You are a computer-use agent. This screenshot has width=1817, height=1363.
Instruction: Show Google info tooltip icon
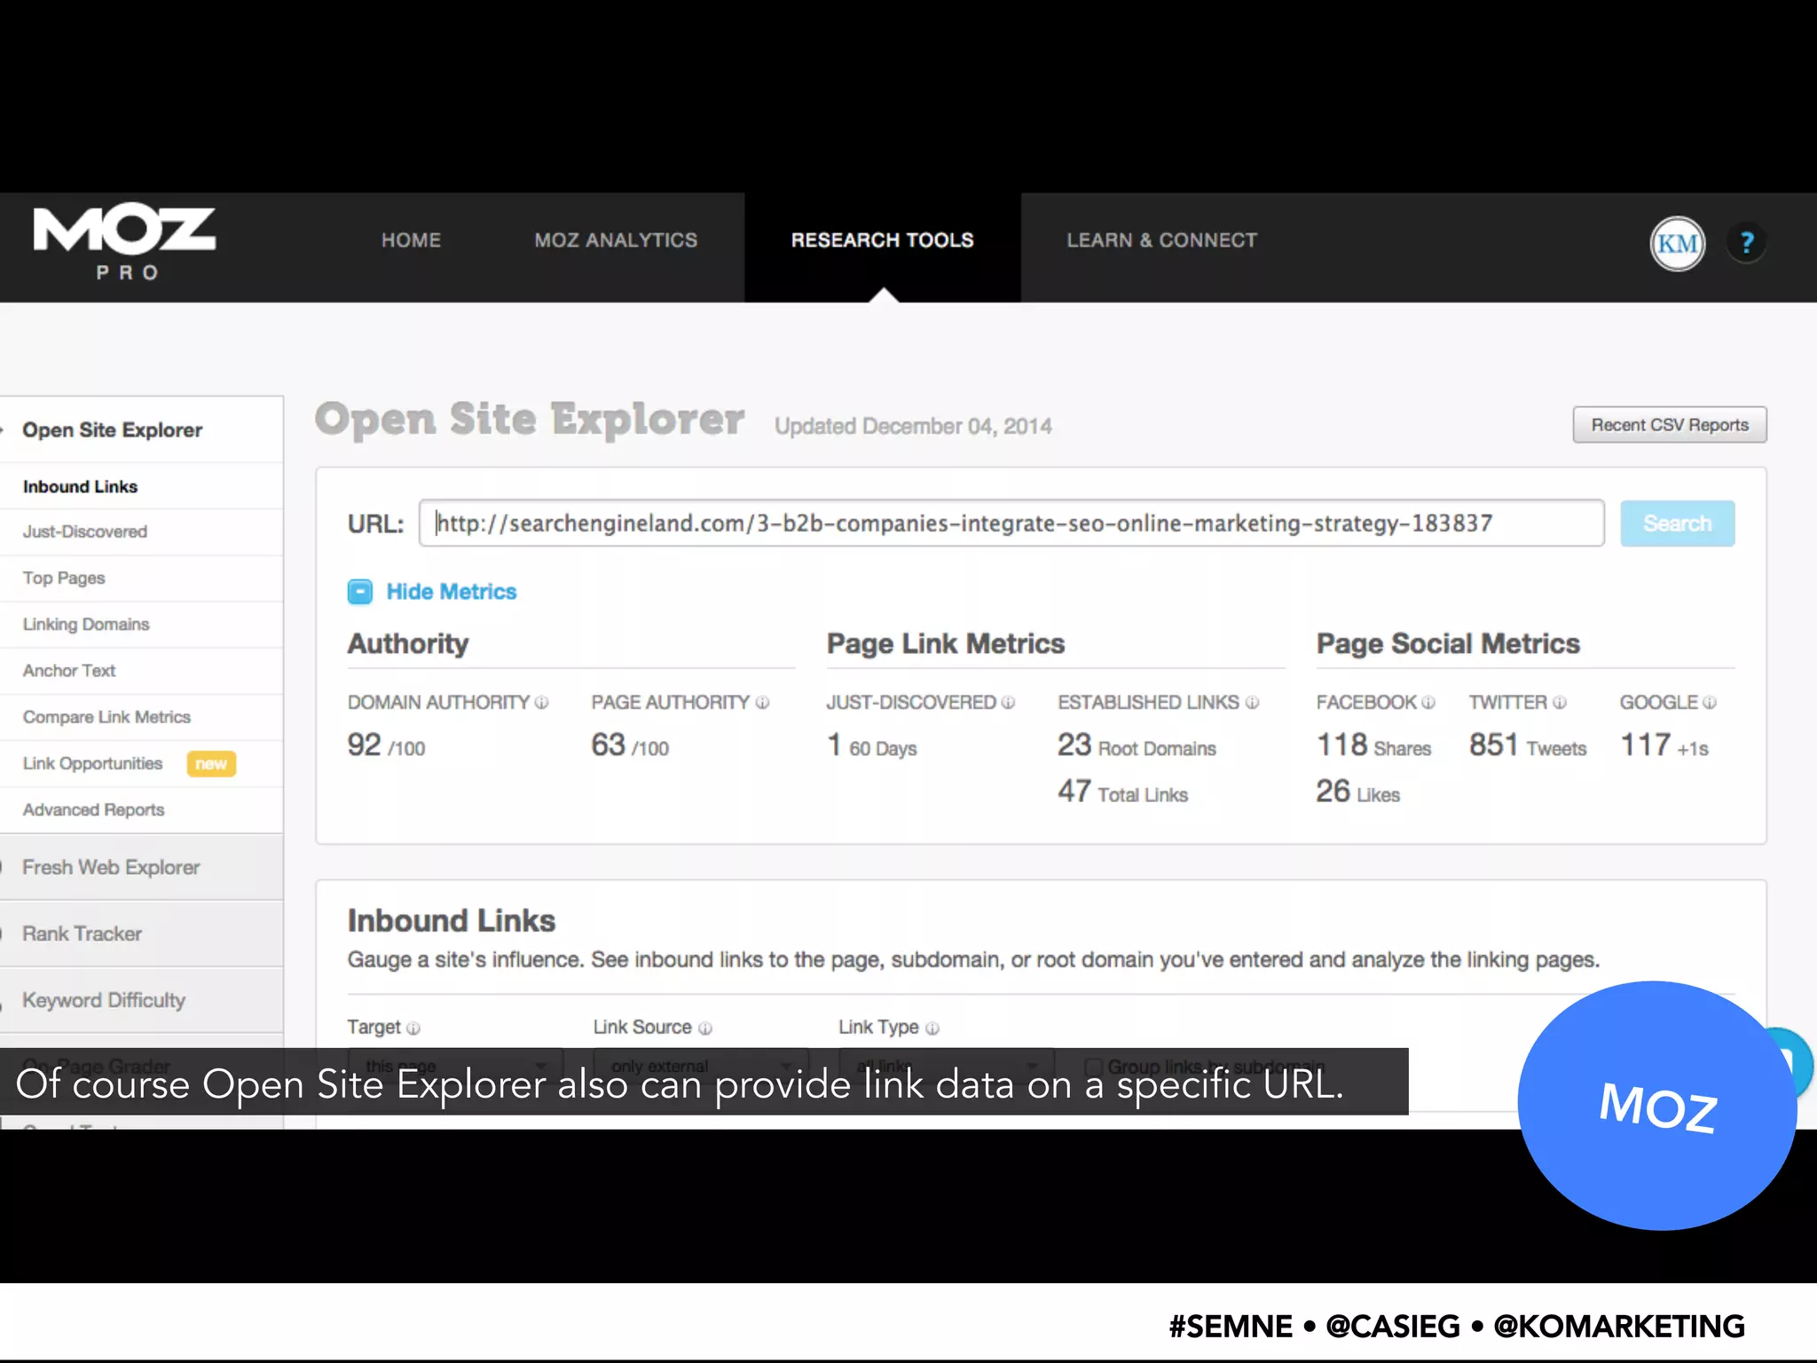coord(1709,703)
